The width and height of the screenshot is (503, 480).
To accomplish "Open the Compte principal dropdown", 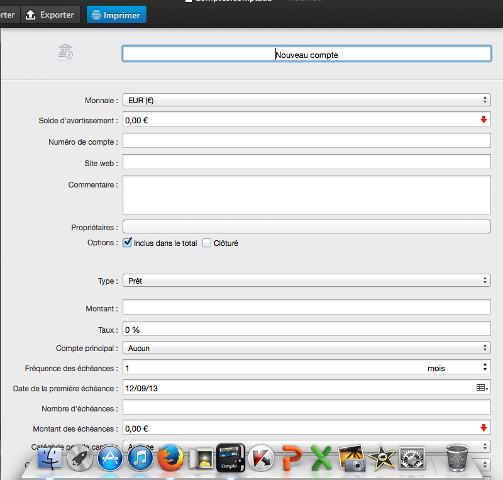I will (306, 348).
